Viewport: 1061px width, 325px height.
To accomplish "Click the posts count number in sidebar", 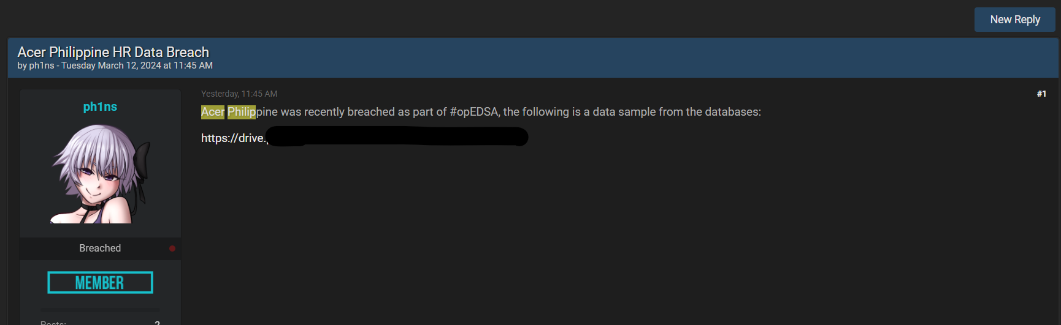I will click(x=157, y=323).
